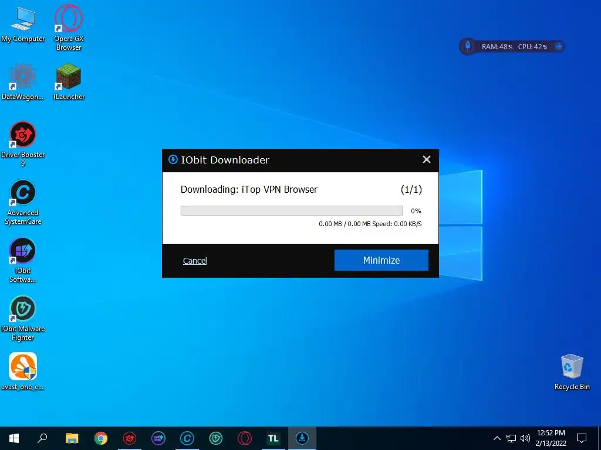Open My Computer desktop icon
Screen dimensions: 601x450
23,25
